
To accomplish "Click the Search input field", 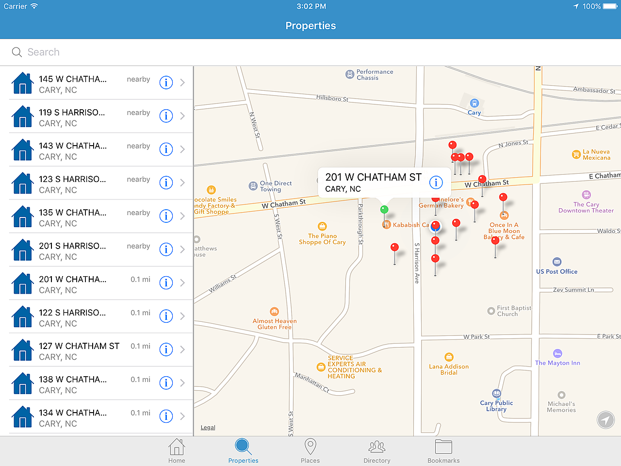I will click(310, 52).
